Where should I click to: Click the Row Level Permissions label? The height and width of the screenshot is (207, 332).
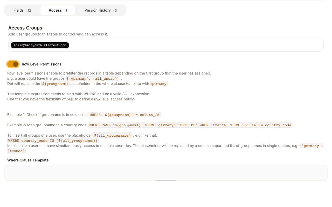[41, 64]
